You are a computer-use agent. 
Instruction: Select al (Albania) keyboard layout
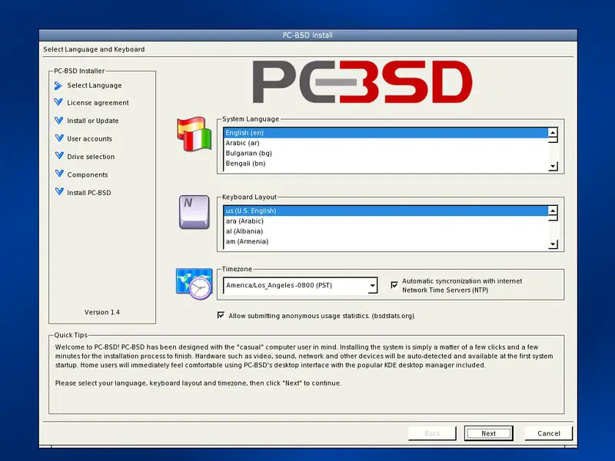coord(386,231)
